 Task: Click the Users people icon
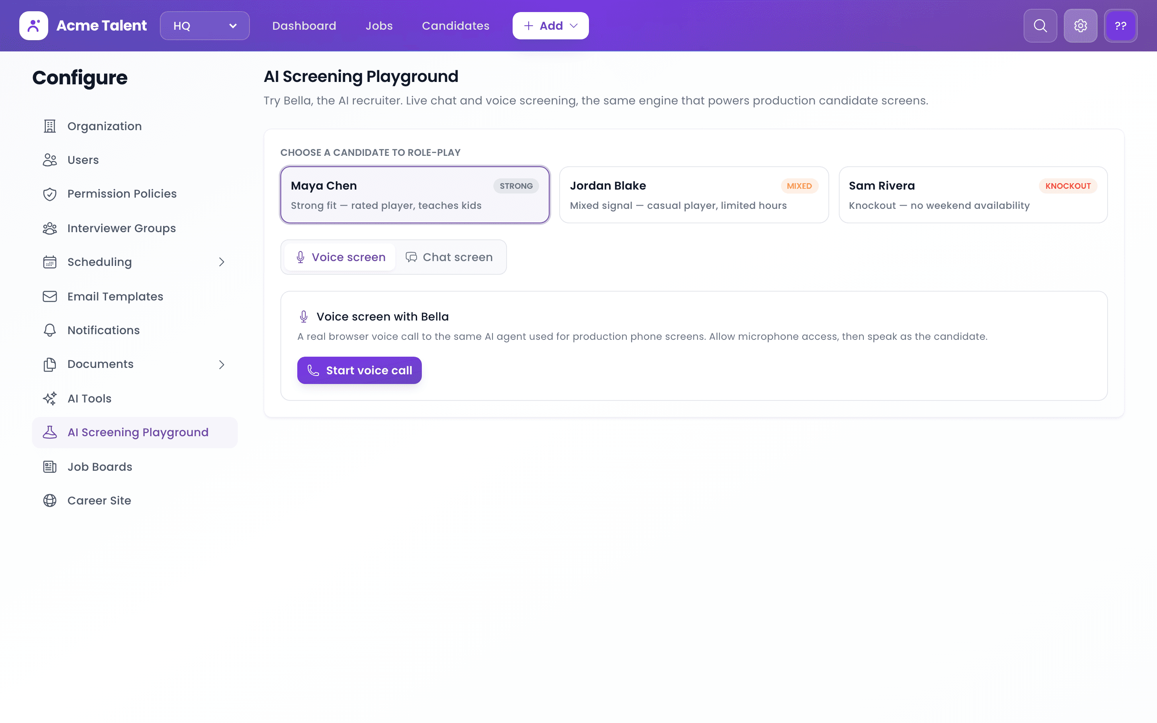click(50, 160)
